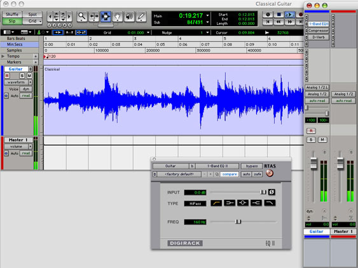The height and width of the screenshot is (268, 358).
Task: Click the horizontal zoom out left arrow
Action: [50, 17]
